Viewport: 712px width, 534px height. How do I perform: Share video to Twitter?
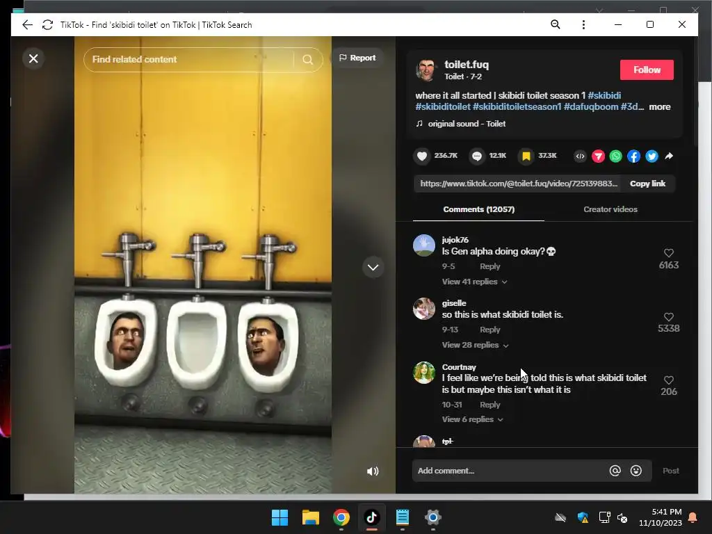point(652,156)
